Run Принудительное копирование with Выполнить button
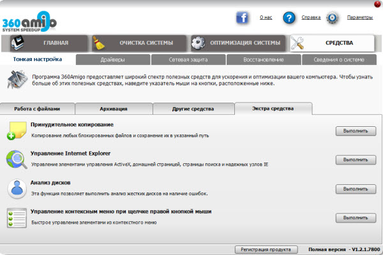Viewport: 383px width, 255px height. click(356, 131)
